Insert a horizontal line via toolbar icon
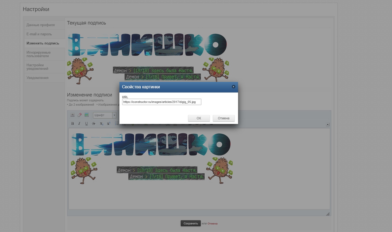Screen dimensions: 392x232 coord(87,115)
